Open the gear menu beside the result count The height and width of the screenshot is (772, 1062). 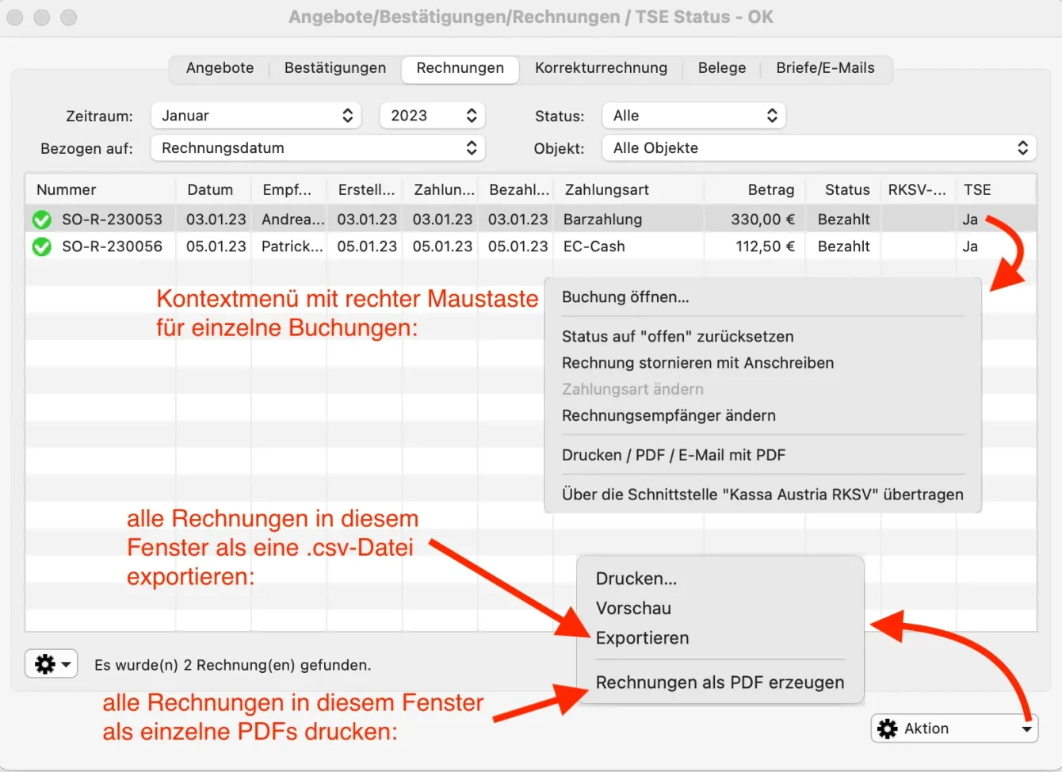(52, 663)
